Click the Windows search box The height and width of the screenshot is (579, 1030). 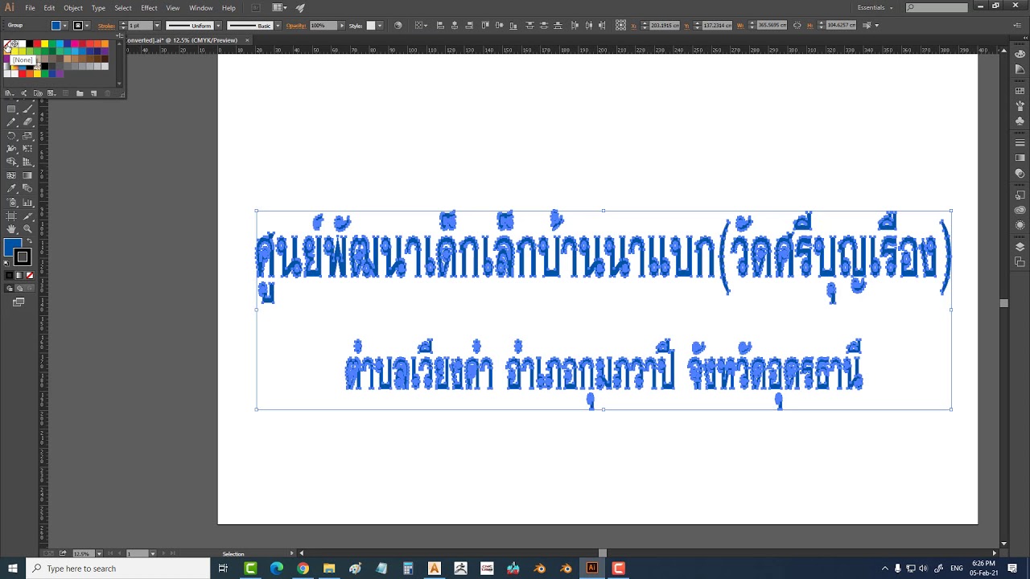(x=118, y=569)
